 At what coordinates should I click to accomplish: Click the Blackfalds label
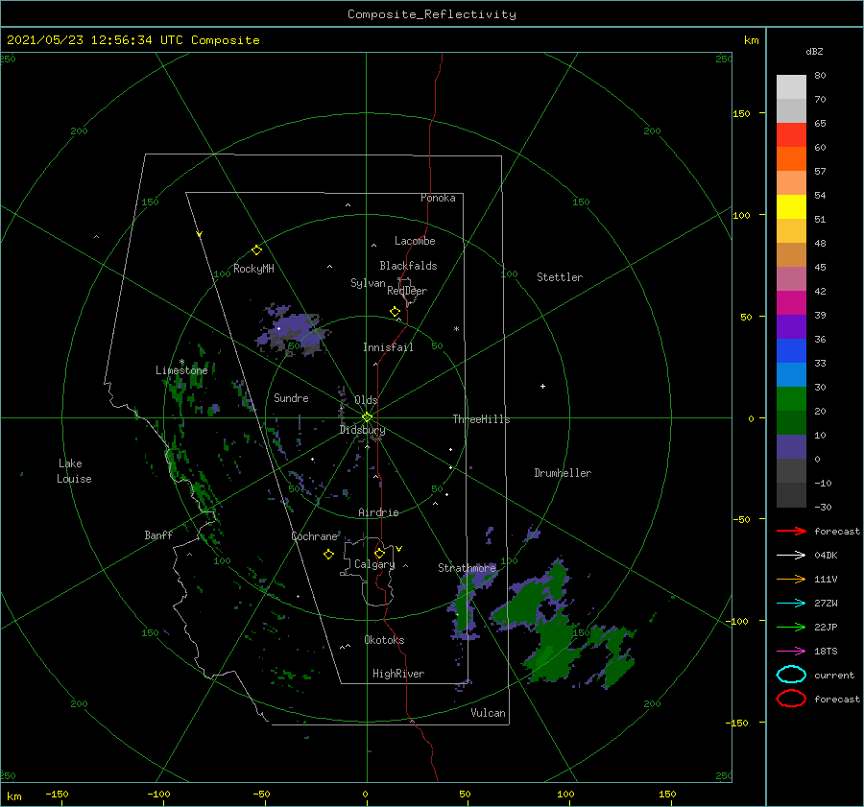408,266
